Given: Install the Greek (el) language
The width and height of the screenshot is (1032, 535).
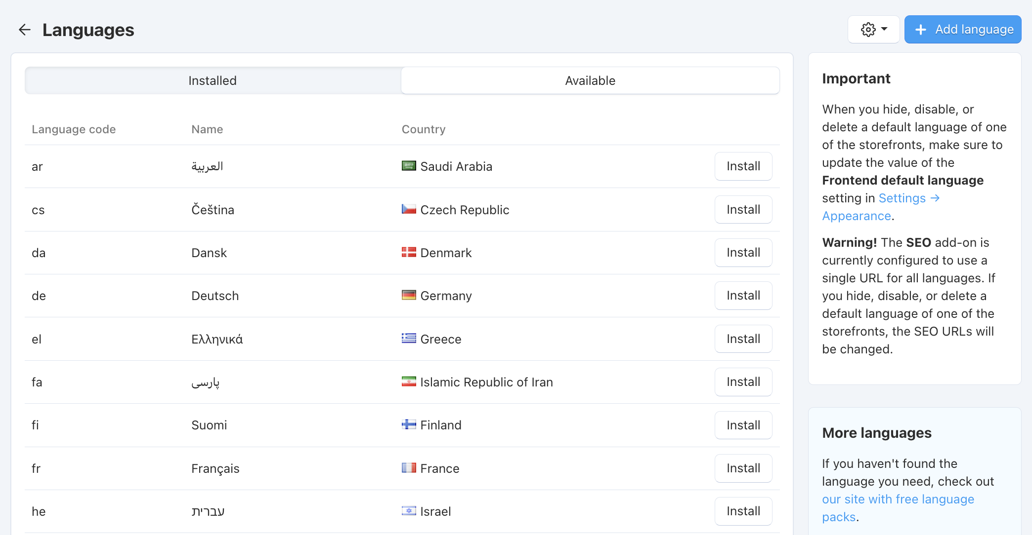Looking at the screenshot, I should [743, 339].
